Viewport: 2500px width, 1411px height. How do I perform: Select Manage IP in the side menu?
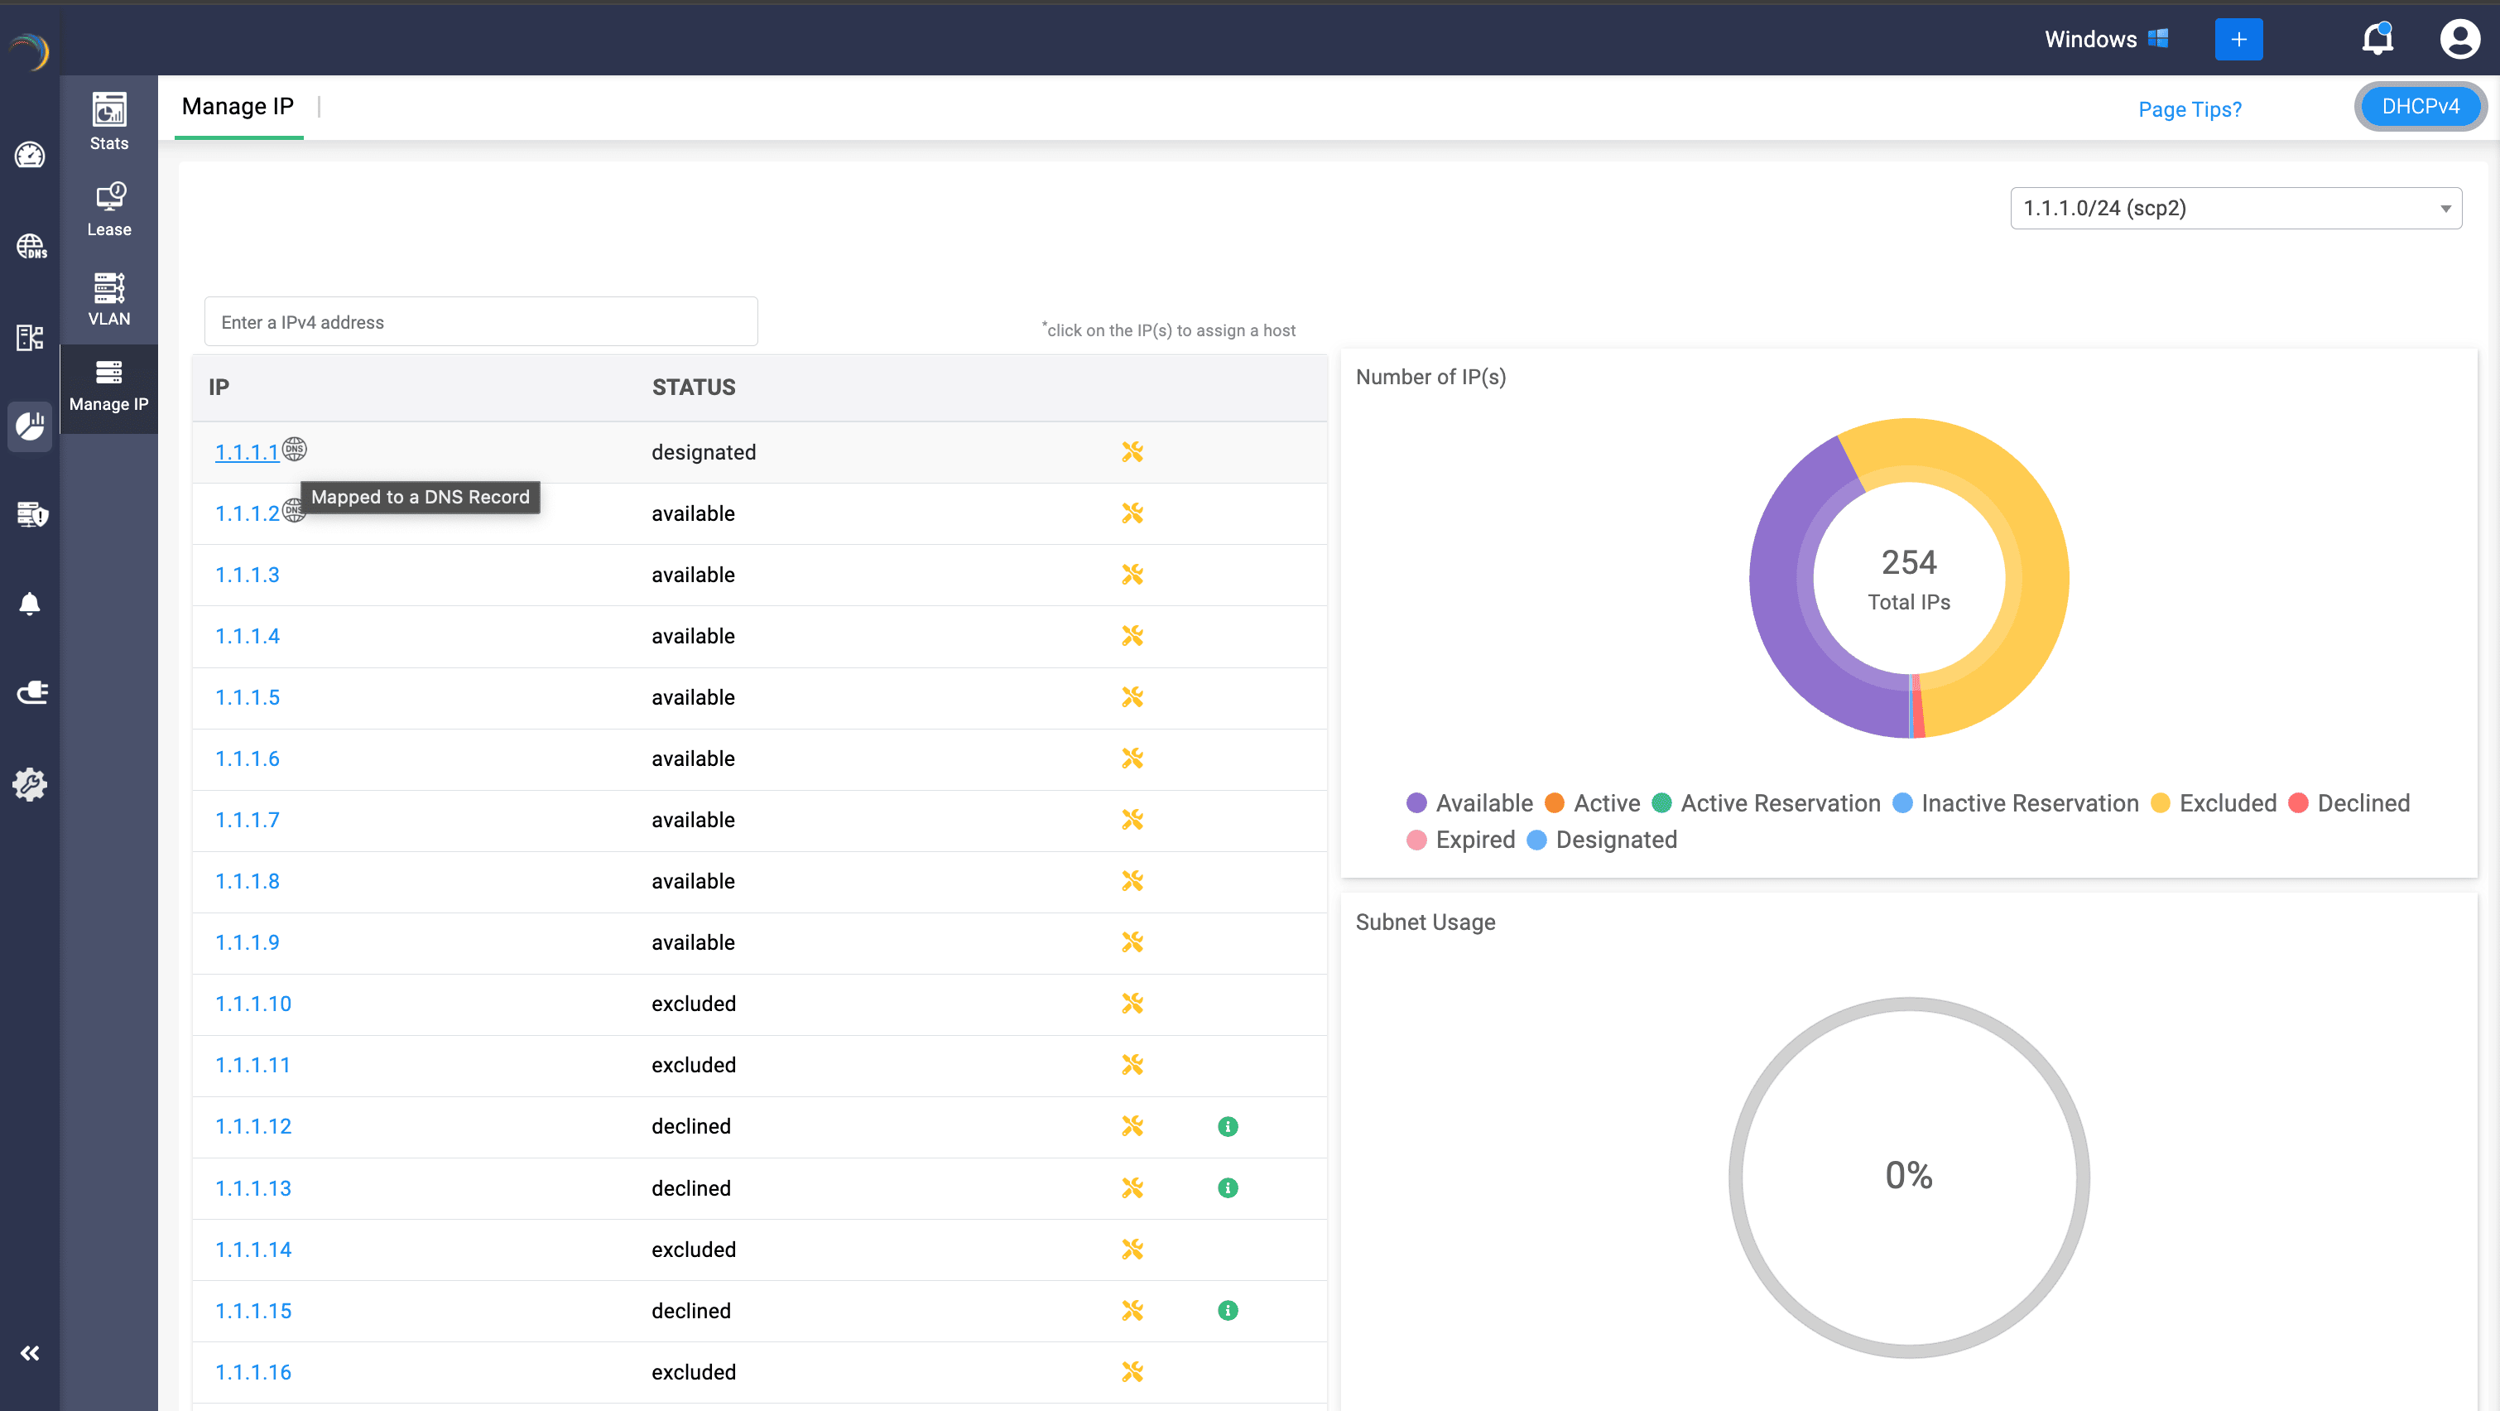tap(108, 387)
